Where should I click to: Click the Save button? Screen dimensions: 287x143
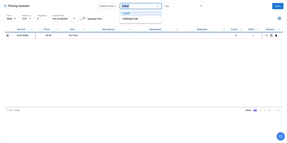point(278,6)
